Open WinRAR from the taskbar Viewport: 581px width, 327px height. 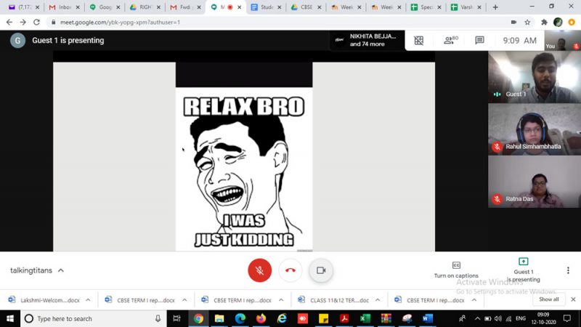386,318
